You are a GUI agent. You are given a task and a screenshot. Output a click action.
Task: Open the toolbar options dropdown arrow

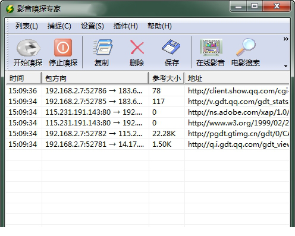pyautogui.click(x=285, y=66)
